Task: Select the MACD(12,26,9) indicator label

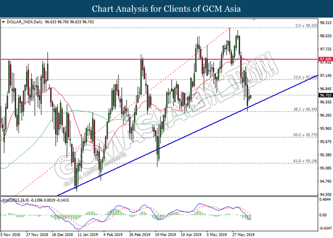Action: (17, 199)
